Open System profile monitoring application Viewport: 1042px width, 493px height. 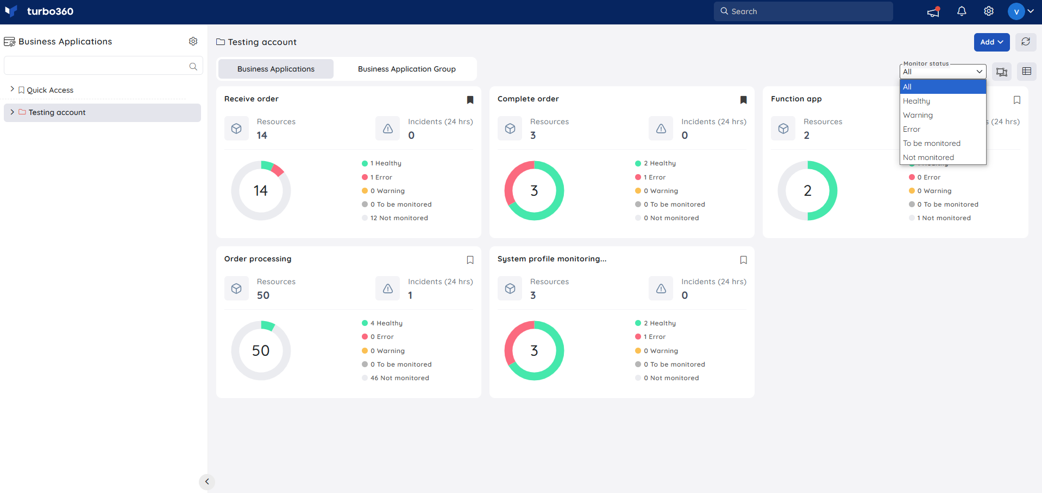pyautogui.click(x=552, y=259)
